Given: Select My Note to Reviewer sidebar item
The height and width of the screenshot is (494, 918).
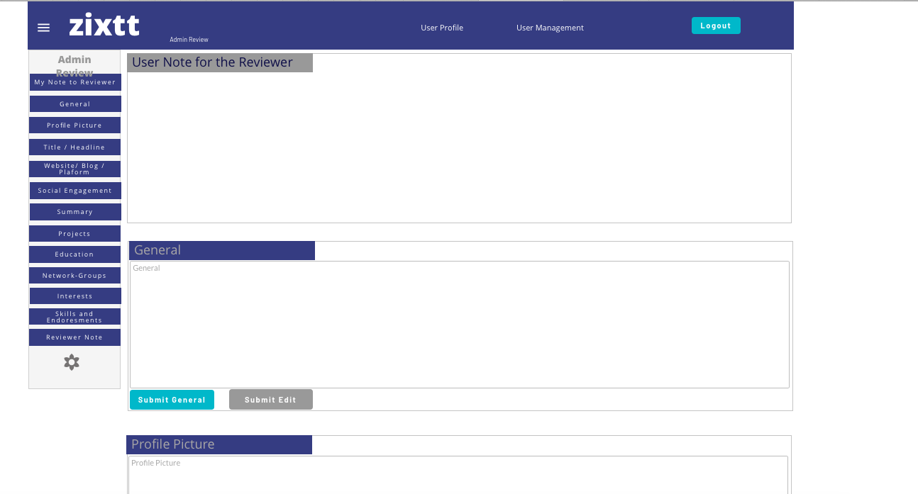Looking at the screenshot, I should (x=75, y=82).
